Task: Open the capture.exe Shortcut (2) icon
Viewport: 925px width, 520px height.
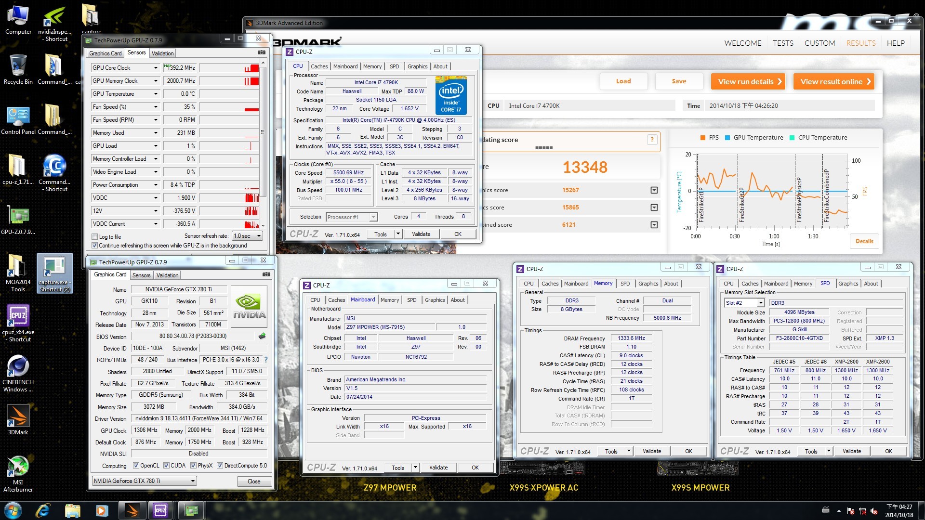Action: click(x=54, y=273)
